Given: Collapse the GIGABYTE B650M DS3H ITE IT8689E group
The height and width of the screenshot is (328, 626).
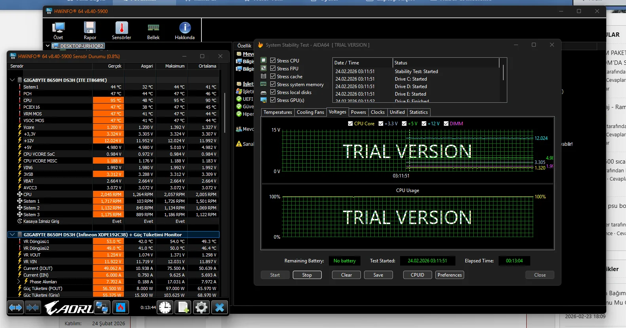Looking at the screenshot, I should [x=12, y=80].
